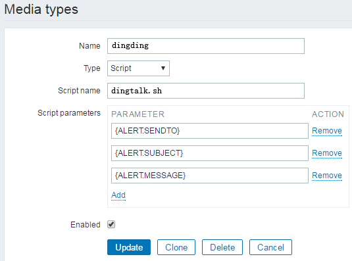Click the ACTION column header
Viewport: 352px width, 261px height.
pyautogui.click(x=328, y=114)
